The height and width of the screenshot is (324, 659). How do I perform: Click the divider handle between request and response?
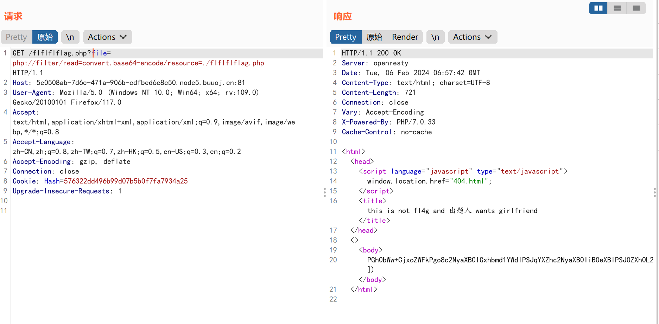click(x=325, y=192)
